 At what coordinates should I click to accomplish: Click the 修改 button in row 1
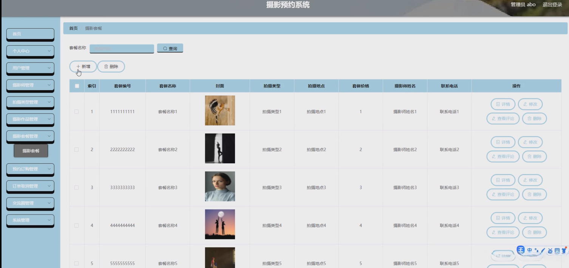pyautogui.click(x=530, y=104)
